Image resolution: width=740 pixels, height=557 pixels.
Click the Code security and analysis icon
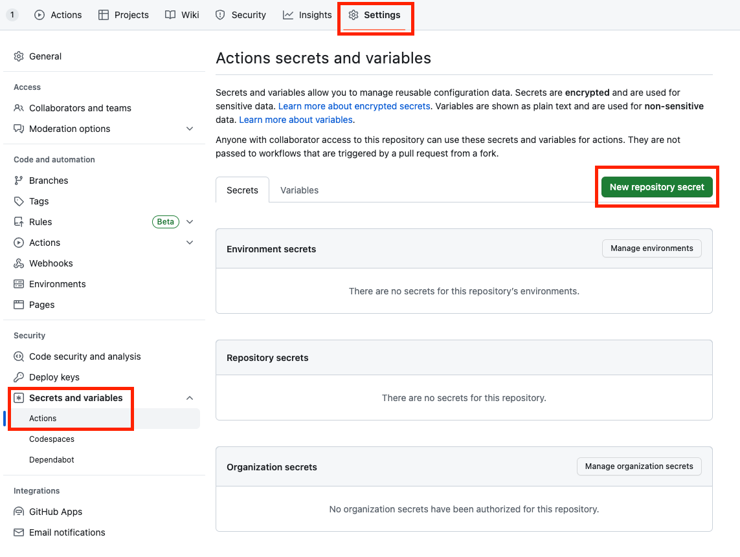coord(19,356)
